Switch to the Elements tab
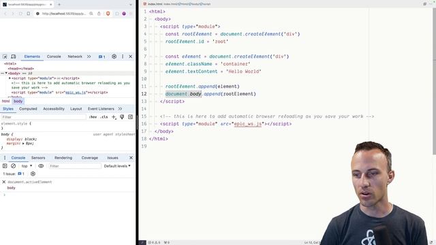 coord(32,56)
